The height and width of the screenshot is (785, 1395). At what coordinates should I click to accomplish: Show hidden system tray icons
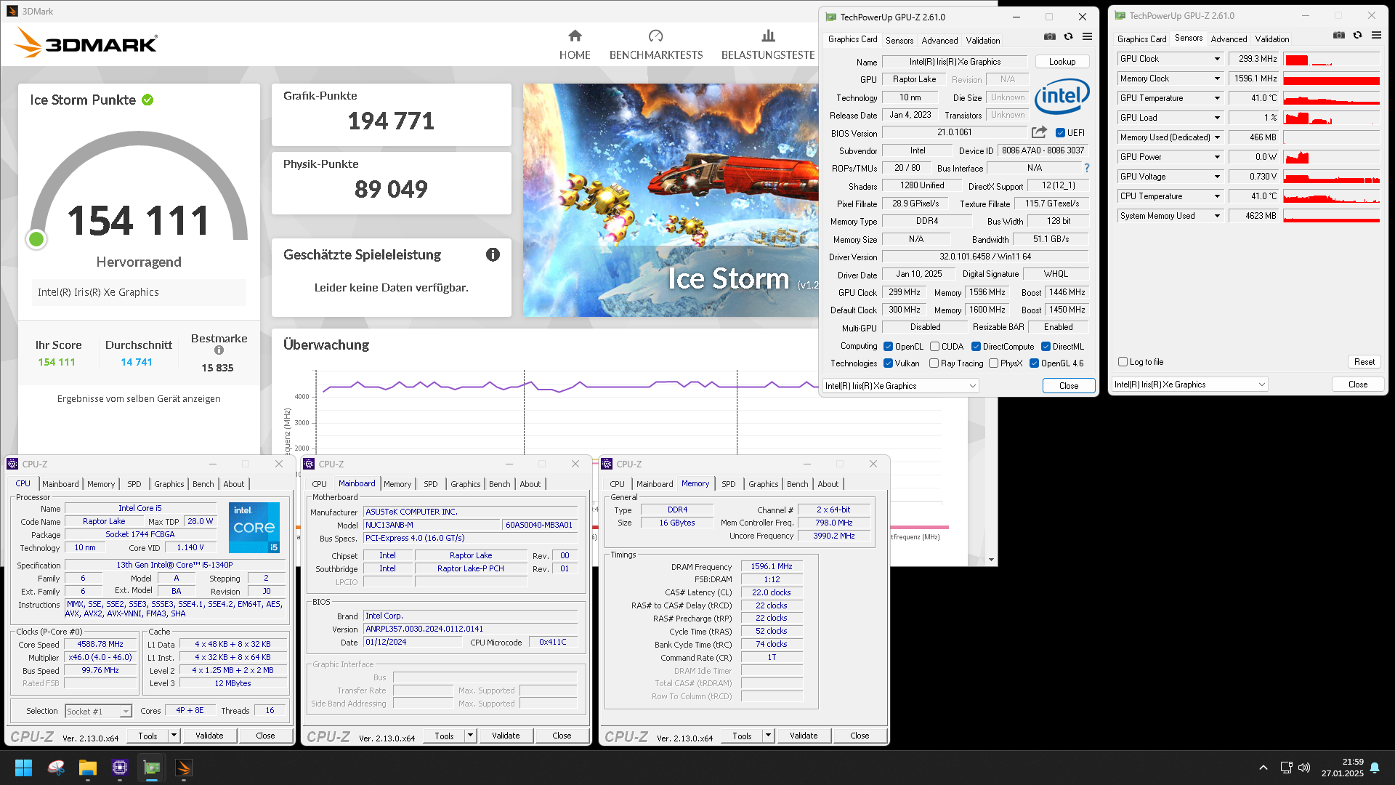[1263, 768]
